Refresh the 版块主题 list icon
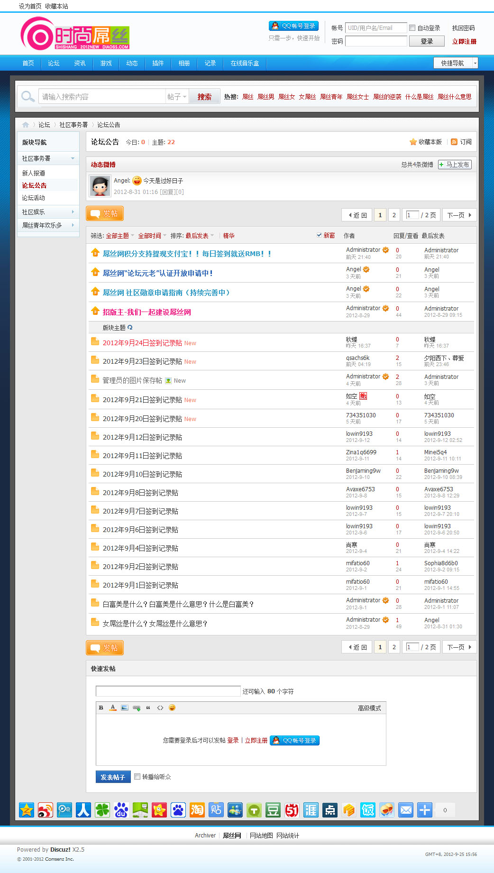This screenshot has width=494, height=873. [x=130, y=327]
